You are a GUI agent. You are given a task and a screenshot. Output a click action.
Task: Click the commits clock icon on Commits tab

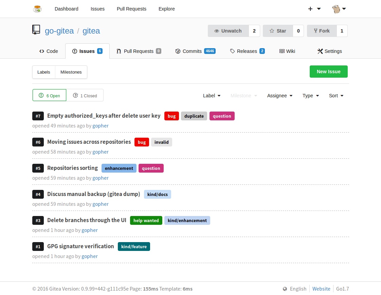178,51
